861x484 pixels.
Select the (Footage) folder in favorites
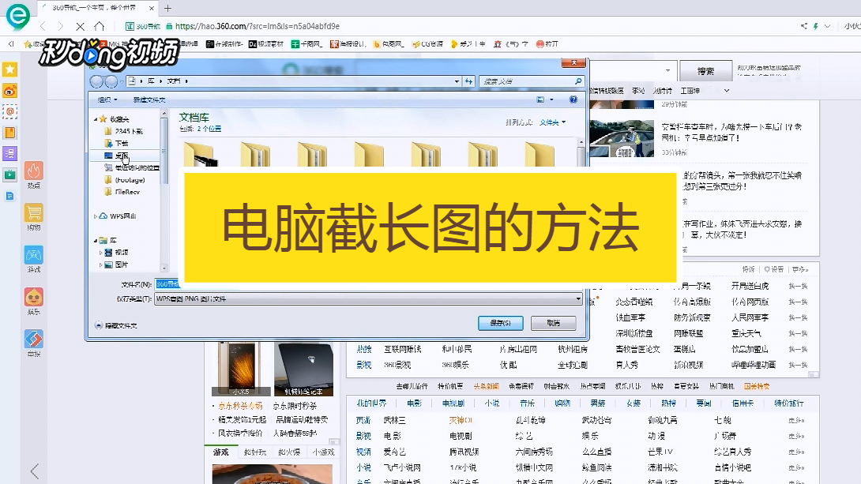[125, 180]
